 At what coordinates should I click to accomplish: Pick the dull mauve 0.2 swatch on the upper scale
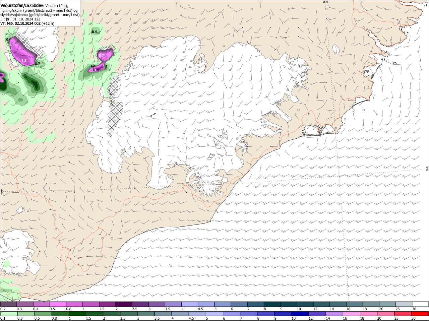(8, 304)
